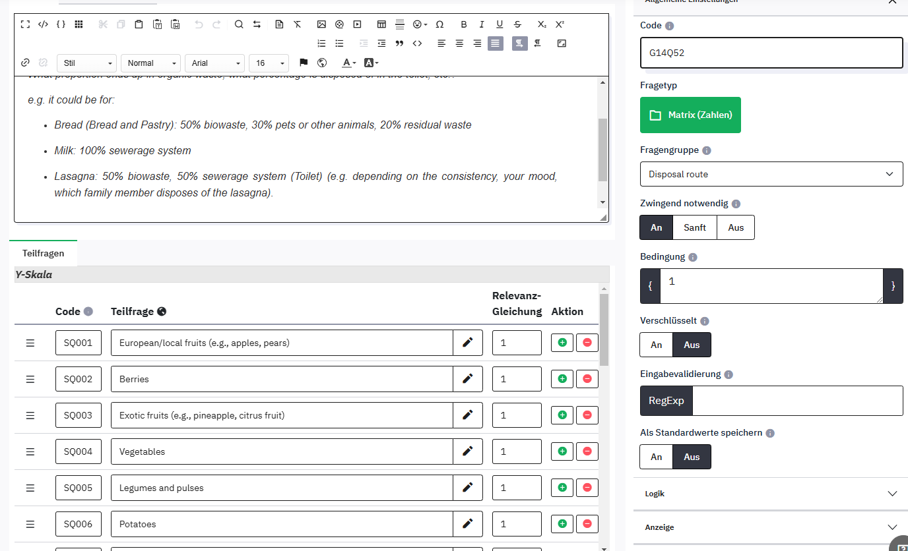Open the text color picker
This screenshot has height=551, width=908.
coord(348,63)
